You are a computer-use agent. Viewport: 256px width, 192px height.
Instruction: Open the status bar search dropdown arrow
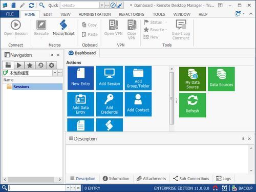coord(68,188)
